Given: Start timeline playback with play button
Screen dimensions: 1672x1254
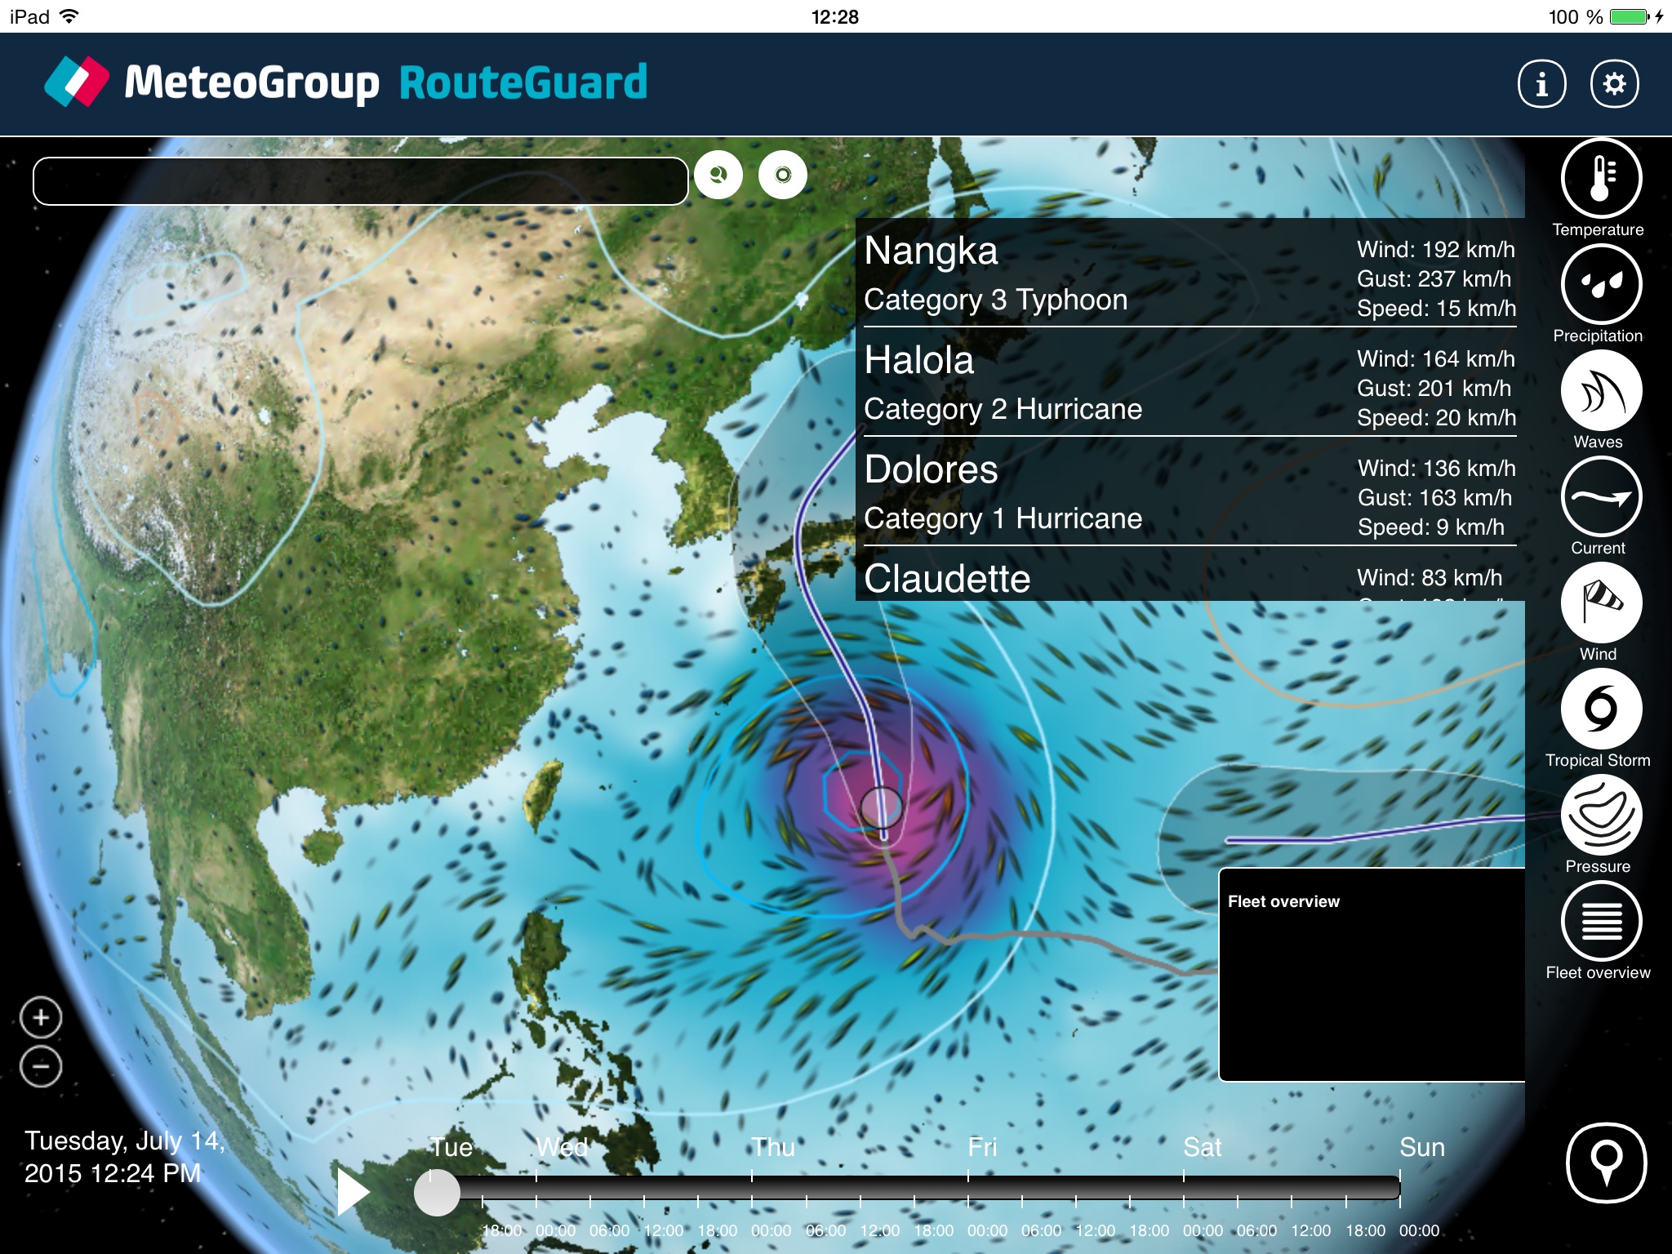Looking at the screenshot, I should [354, 1192].
